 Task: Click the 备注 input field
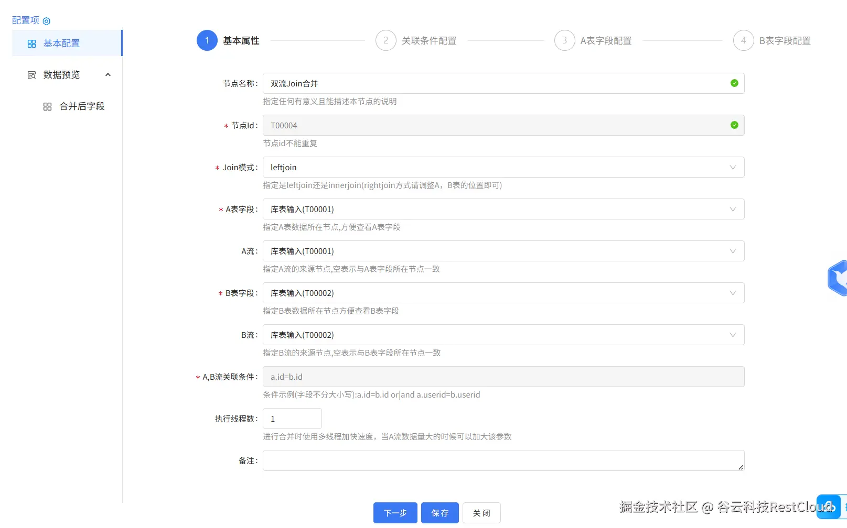(503, 460)
